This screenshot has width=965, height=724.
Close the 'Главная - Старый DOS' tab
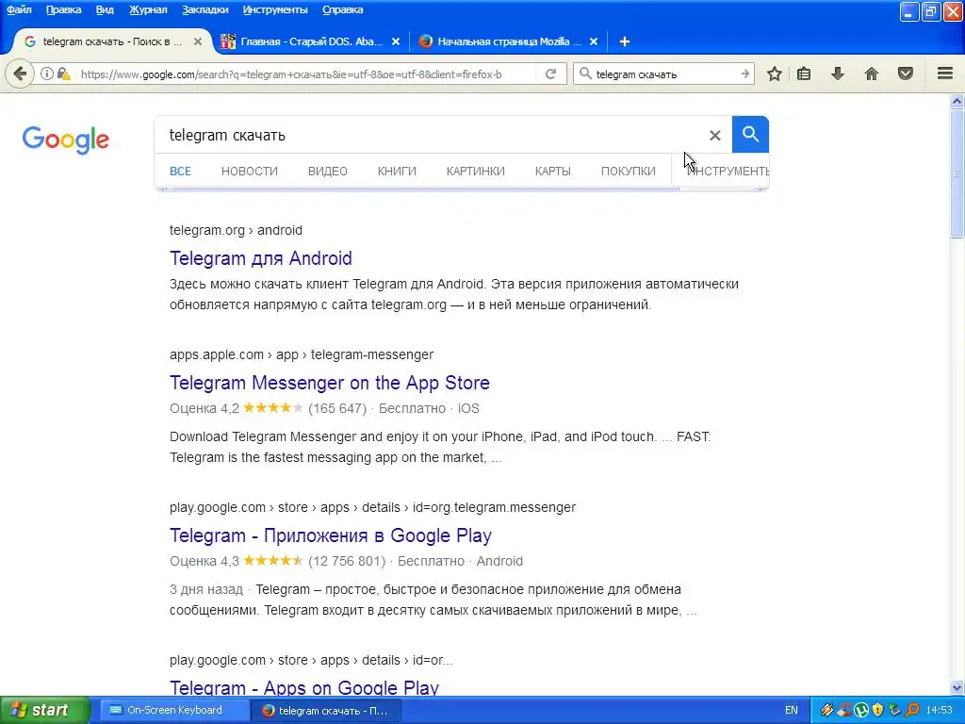point(396,41)
